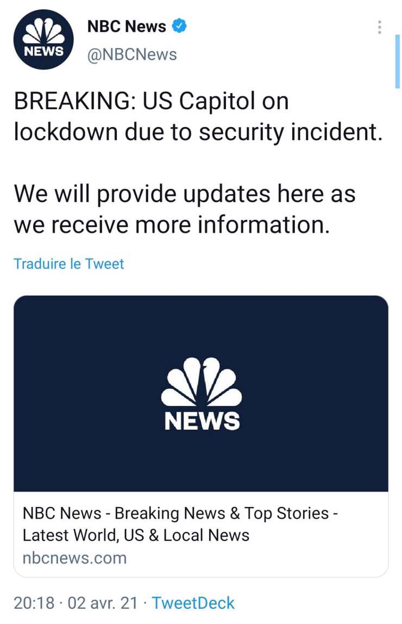Click the NEWS label inside profile avatar
The image size is (402, 624).
[x=43, y=51]
